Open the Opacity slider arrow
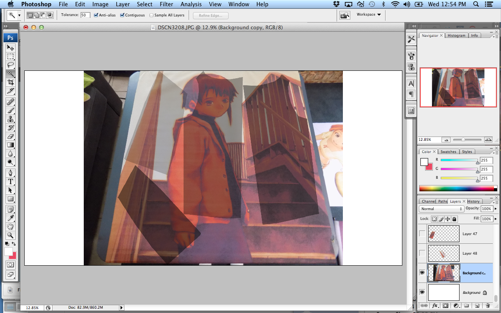The width and height of the screenshot is (501, 313). click(496, 209)
